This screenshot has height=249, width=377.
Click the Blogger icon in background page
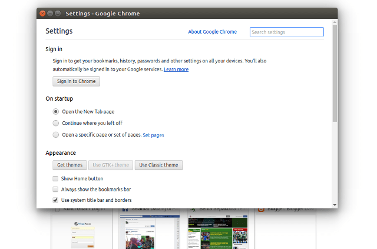pos(261,210)
